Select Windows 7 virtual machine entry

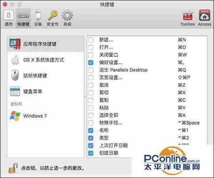(x=35, y=116)
